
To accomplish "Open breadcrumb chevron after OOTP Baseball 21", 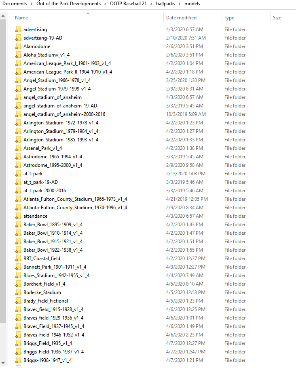I will coord(151,4).
